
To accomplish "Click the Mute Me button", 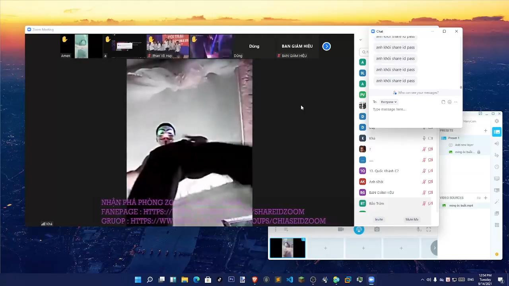I will [412, 219].
